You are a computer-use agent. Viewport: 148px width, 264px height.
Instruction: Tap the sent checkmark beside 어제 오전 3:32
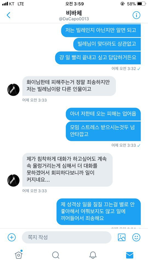click(139, 69)
